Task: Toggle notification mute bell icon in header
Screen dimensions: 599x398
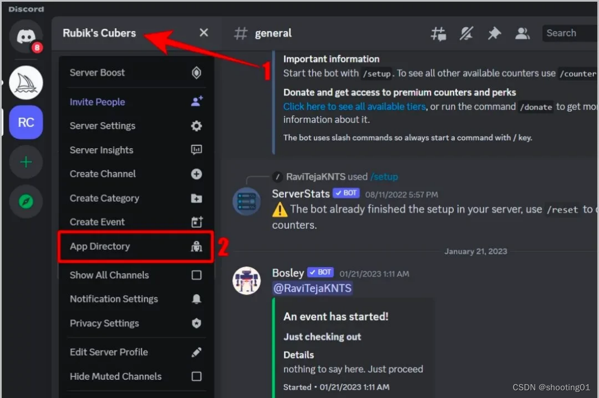Action: (466, 33)
